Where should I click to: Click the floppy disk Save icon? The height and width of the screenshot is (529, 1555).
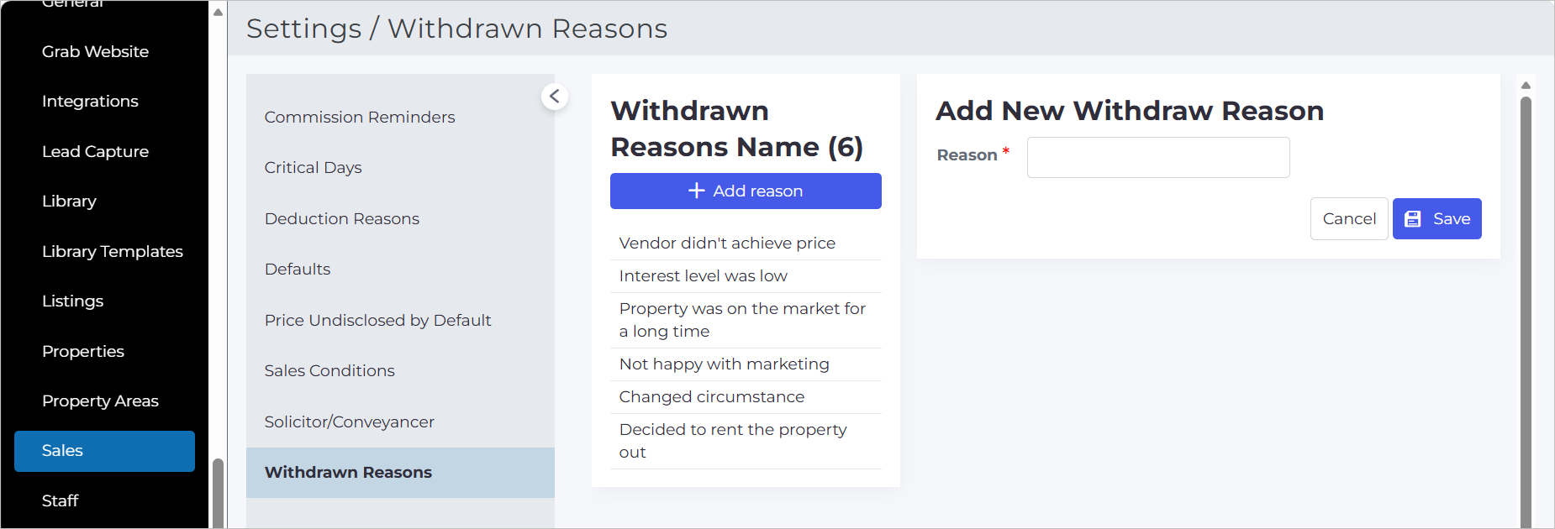[1413, 219]
